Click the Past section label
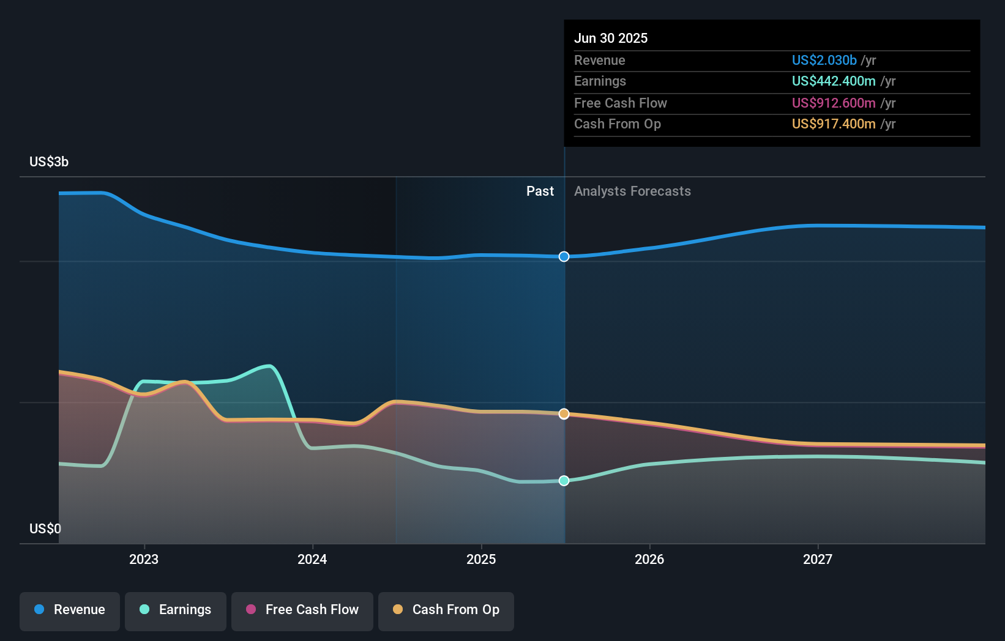 (x=540, y=191)
